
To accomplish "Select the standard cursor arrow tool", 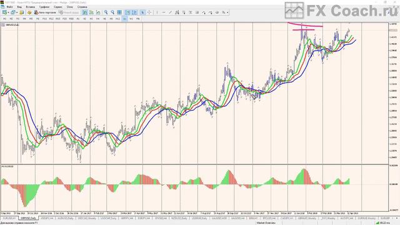I will tap(142, 12).
